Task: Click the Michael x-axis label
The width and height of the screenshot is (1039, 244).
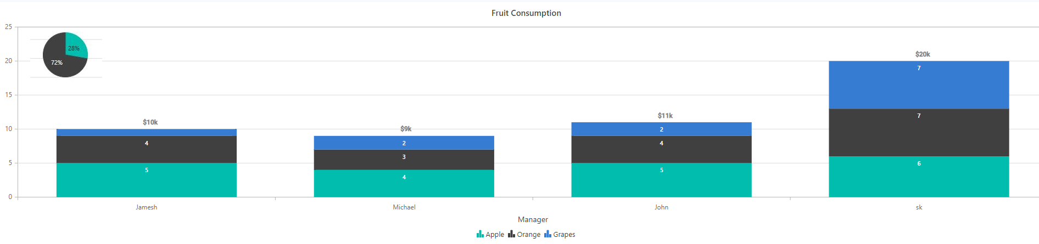Action: (404, 207)
